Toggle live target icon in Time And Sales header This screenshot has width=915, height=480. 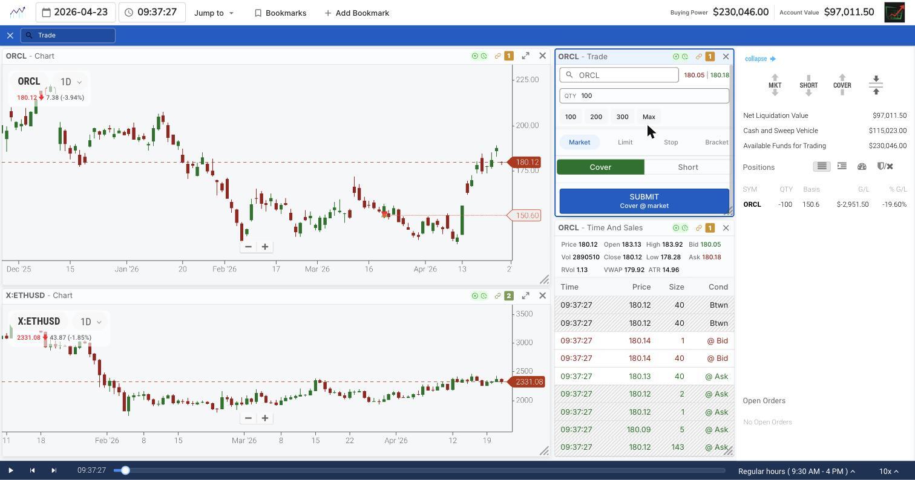676,228
